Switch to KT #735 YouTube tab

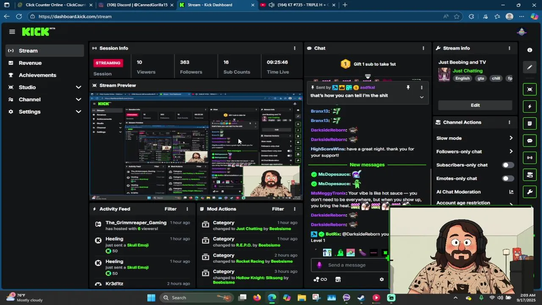click(299, 5)
